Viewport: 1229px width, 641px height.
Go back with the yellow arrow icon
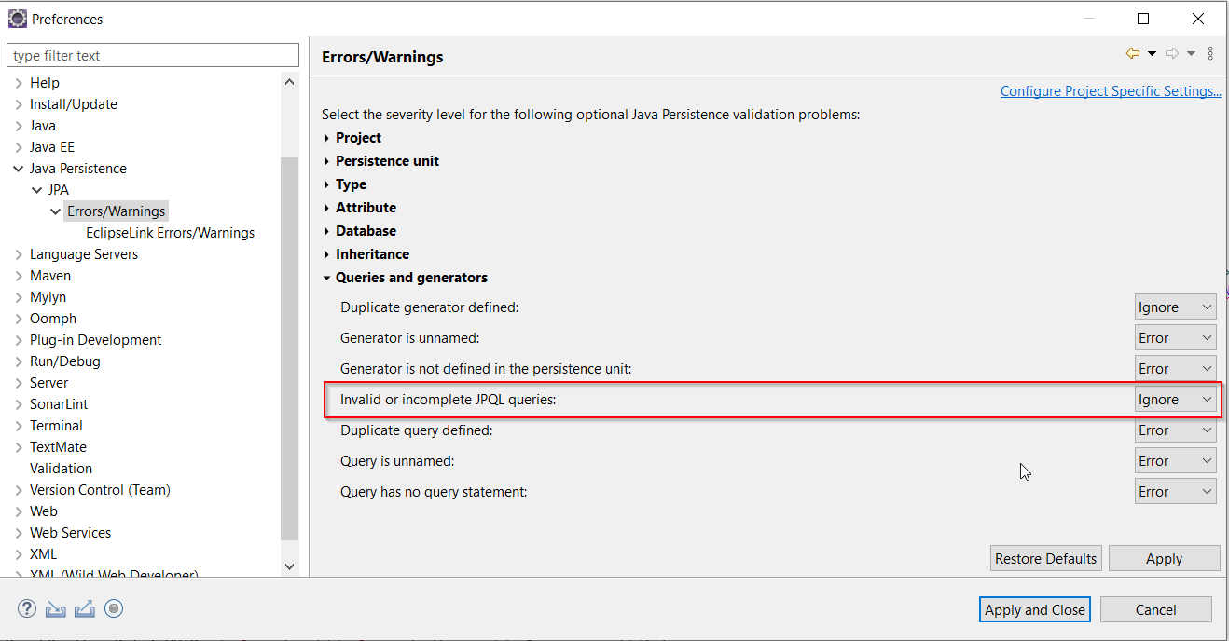tap(1133, 54)
